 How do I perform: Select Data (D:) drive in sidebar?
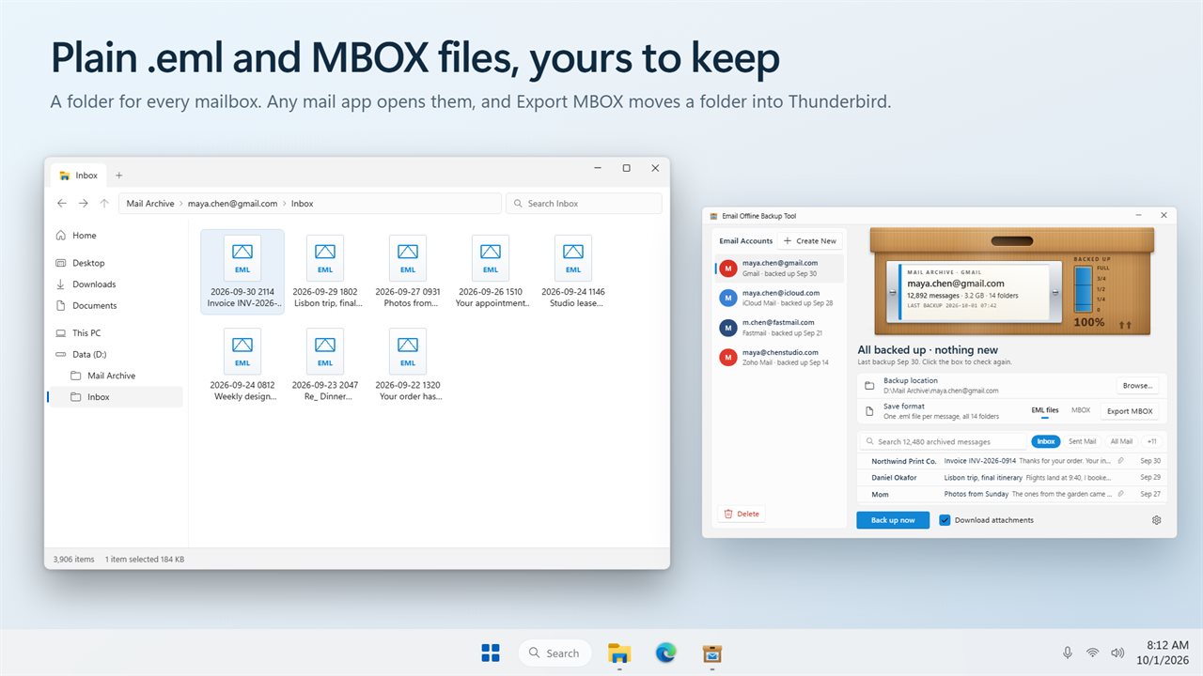pos(115,355)
